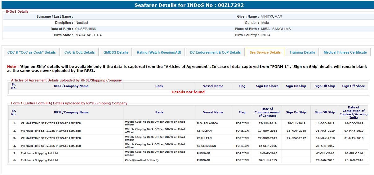The image size is (374, 175).
Task: Select the given name VINITKUMAR value
Action: click(271, 16)
